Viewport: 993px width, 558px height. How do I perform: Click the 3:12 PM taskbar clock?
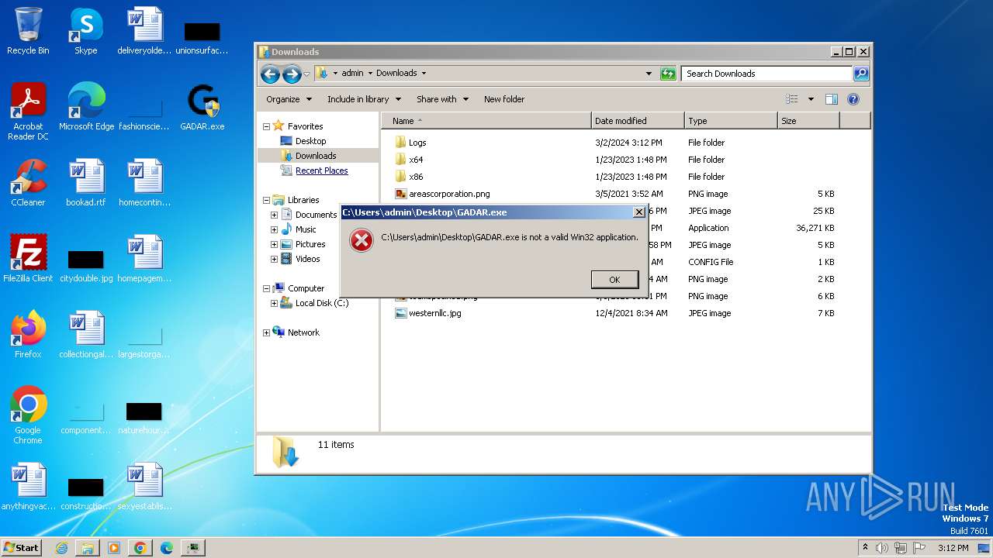tap(953, 548)
